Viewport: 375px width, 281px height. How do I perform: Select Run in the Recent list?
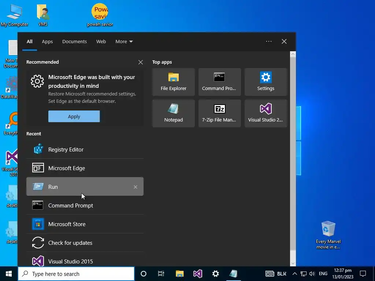[x=85, y=187]
